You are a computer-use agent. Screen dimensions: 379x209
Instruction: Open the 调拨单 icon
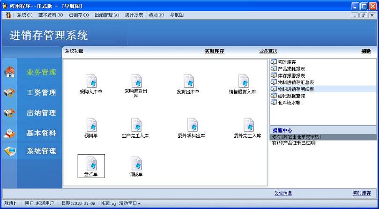(x=136, y=163)
